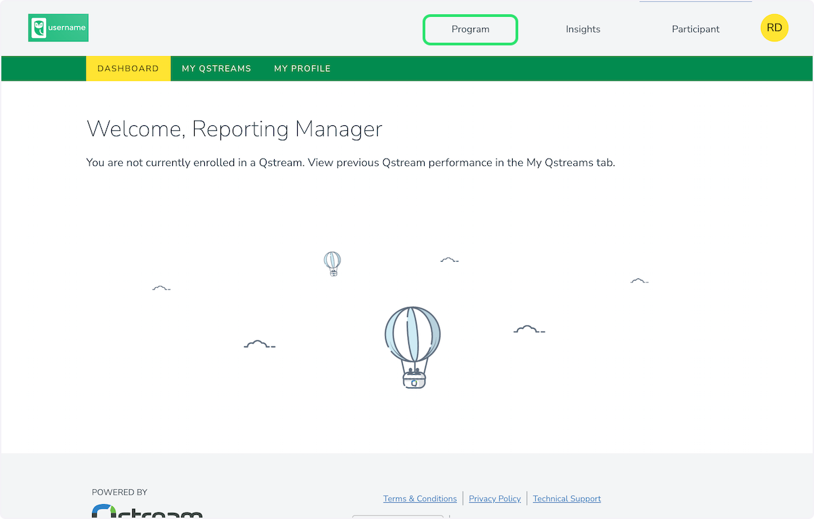Click the owl username logo
The width and height of the screenshot is (814, 519).
(58, 28)
